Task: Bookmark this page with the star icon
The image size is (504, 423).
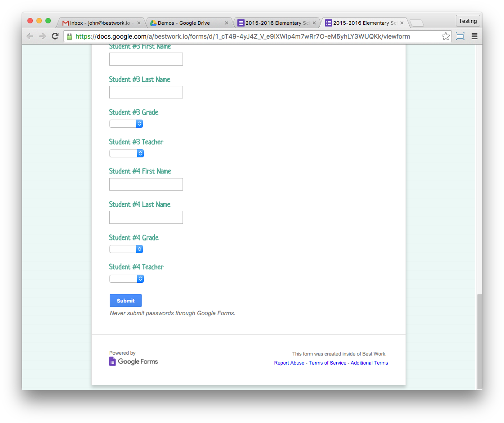Action: coord(446,36)
